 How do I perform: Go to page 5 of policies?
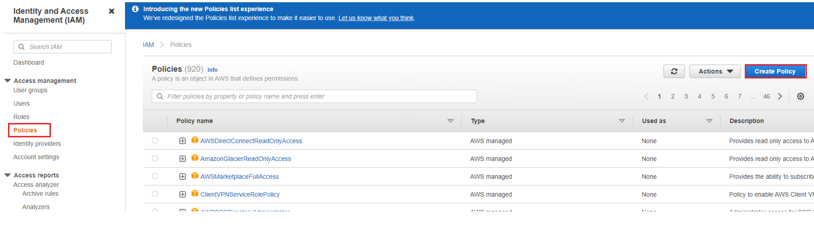[713, 97]
